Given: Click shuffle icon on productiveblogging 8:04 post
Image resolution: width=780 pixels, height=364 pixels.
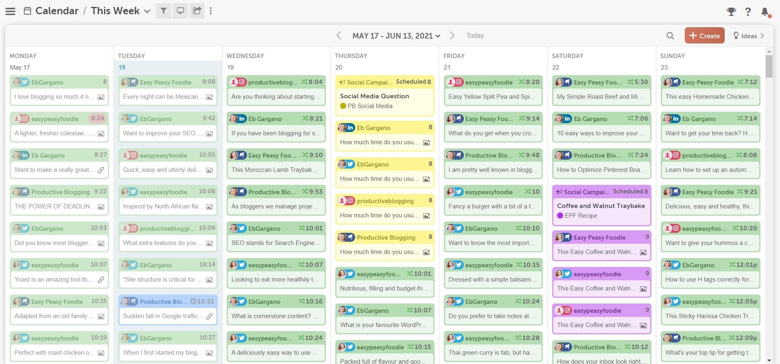Looking at the screenshot, I should coord(304,82).
